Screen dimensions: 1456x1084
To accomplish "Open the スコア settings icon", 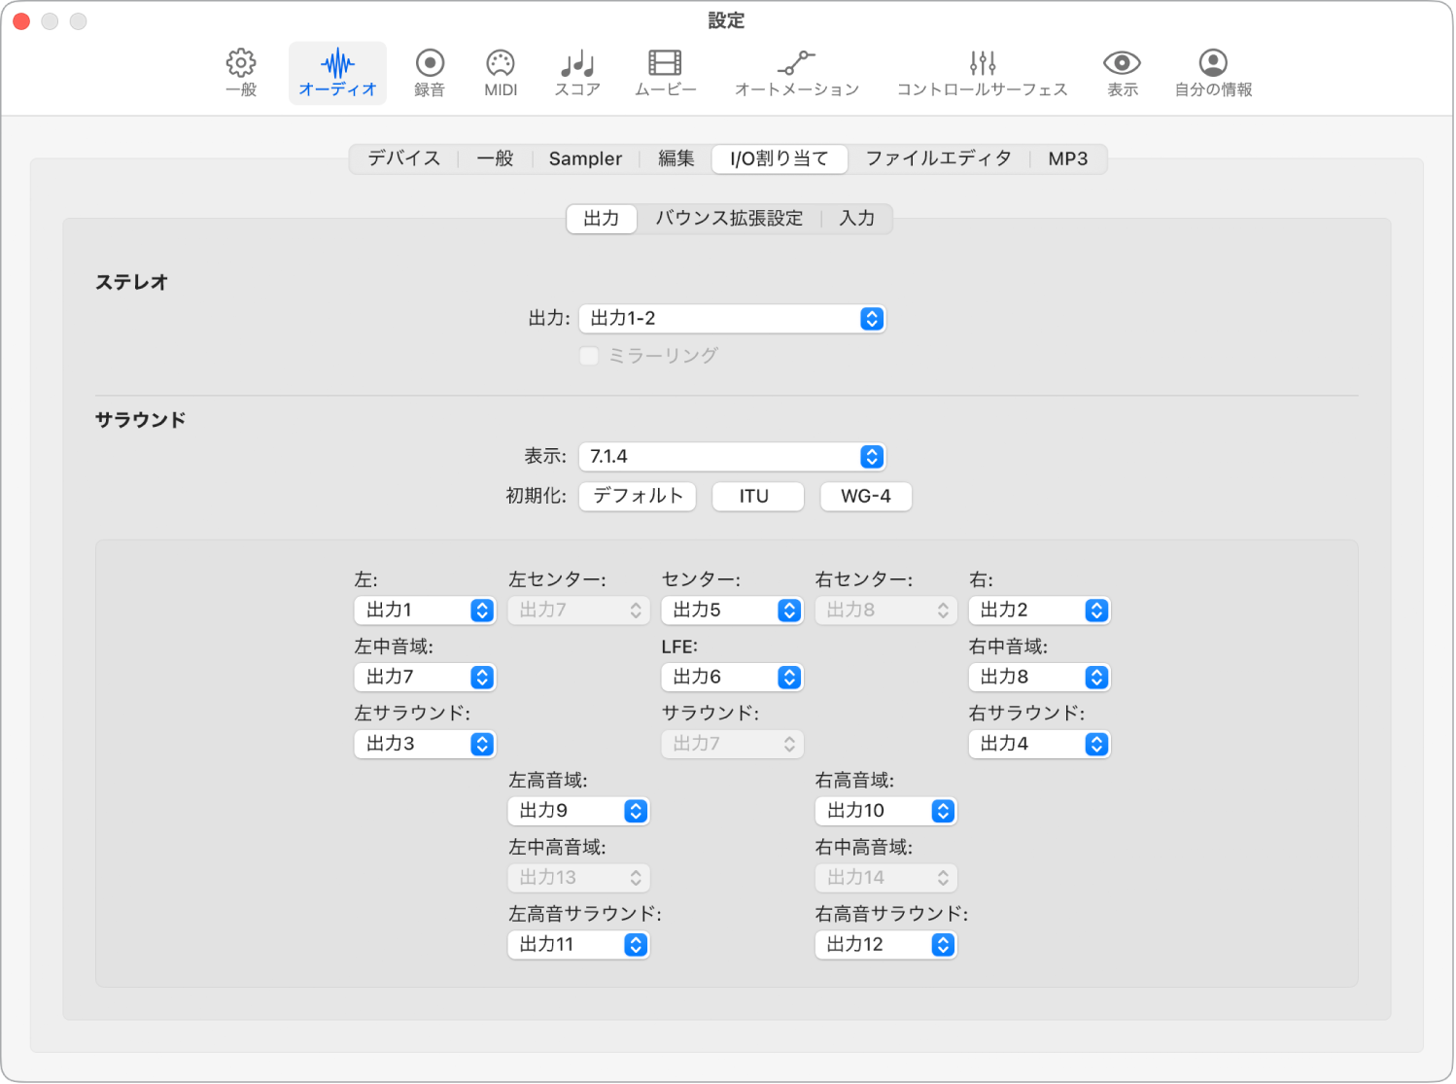I will [575, 72].
